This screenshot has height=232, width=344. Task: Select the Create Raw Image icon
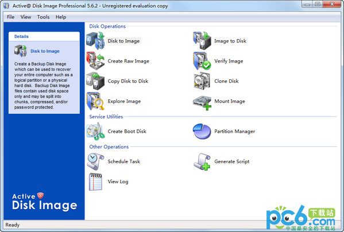pos(96,61)
